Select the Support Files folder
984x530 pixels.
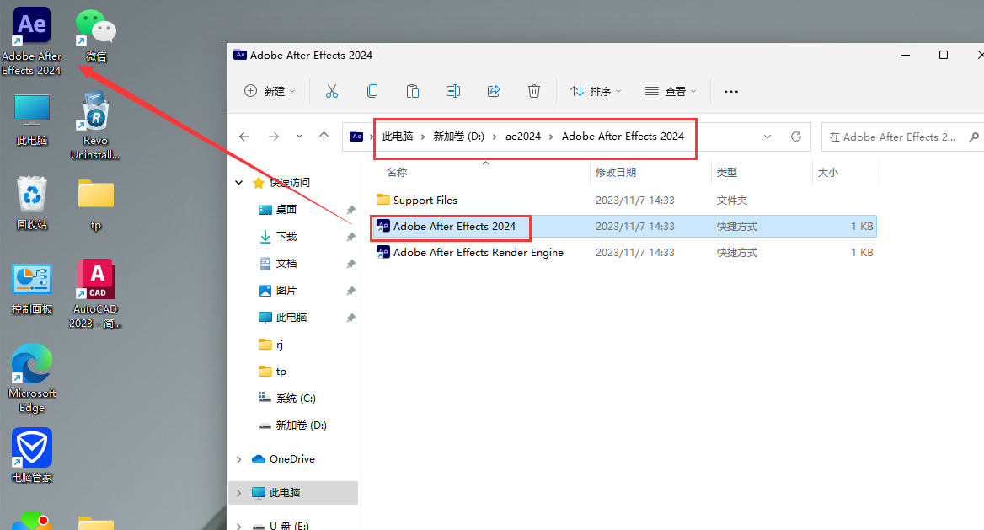coord(425,201)
